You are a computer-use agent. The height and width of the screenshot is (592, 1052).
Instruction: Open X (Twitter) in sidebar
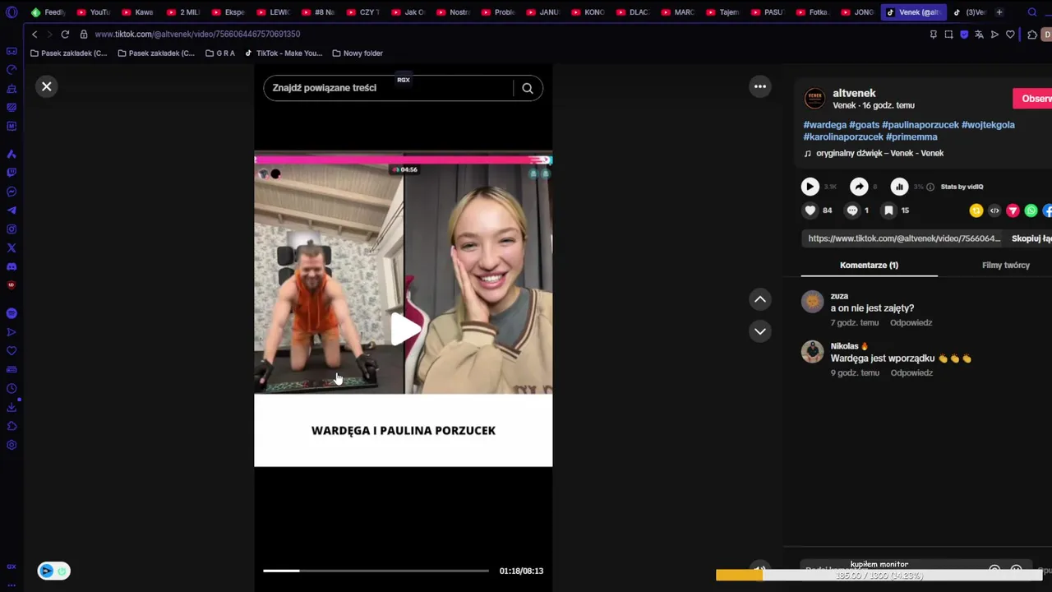click(x=12, y=247)
